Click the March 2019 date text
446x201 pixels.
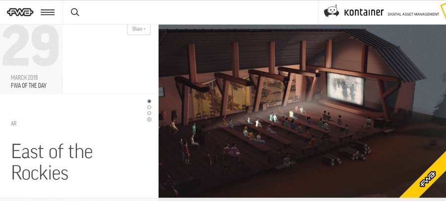click(24, 77)
